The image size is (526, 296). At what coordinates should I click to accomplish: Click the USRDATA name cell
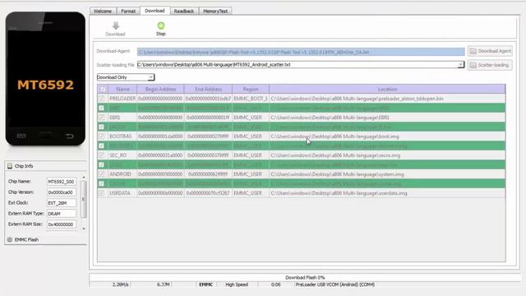click(122, 193)
